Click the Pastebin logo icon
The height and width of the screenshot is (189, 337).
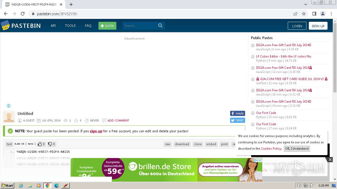[x=5, y=25]
